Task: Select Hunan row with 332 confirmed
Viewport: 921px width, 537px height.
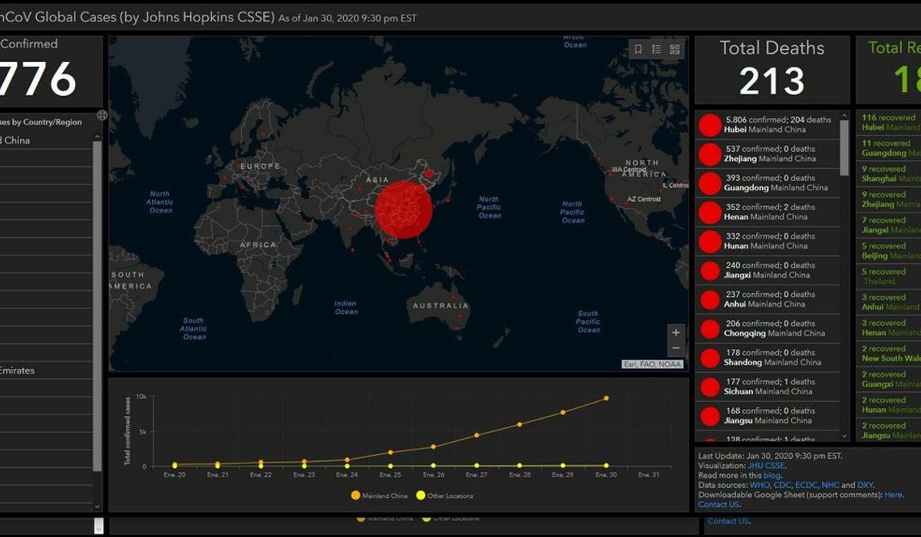Action: tap(767, 242)
